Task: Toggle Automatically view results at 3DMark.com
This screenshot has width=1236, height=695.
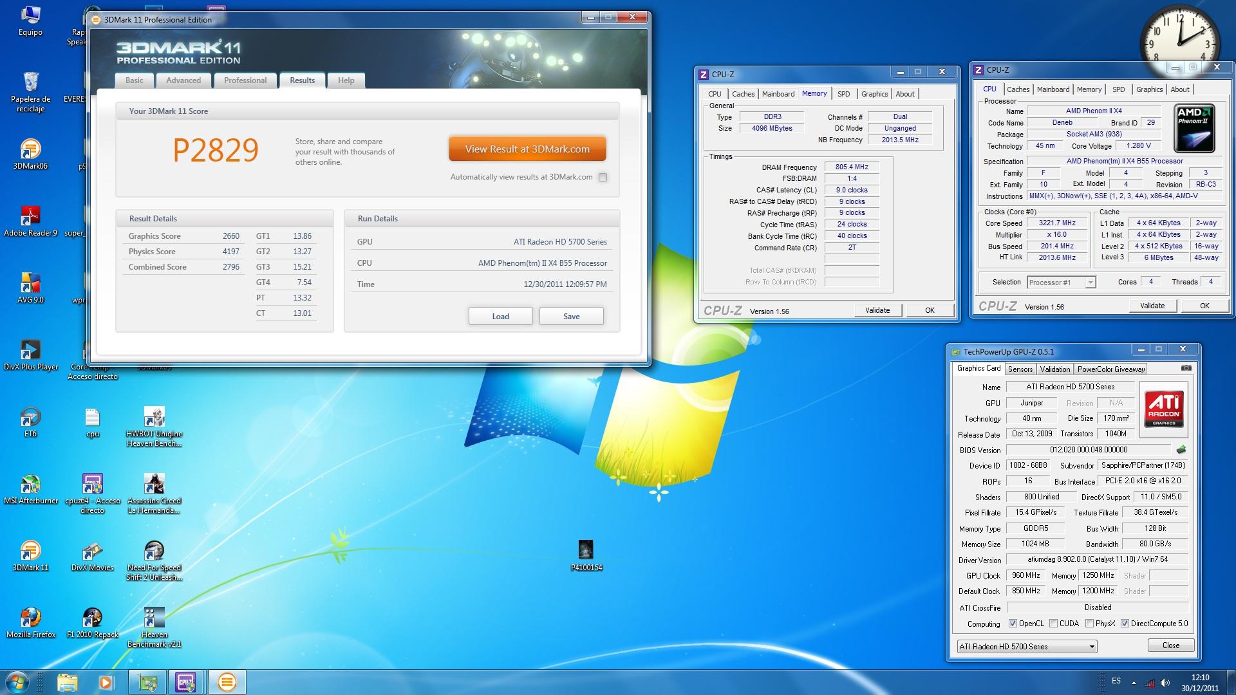Action: point(603,177)
